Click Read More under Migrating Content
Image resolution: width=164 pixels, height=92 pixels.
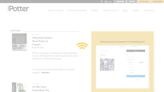[46, 73]
